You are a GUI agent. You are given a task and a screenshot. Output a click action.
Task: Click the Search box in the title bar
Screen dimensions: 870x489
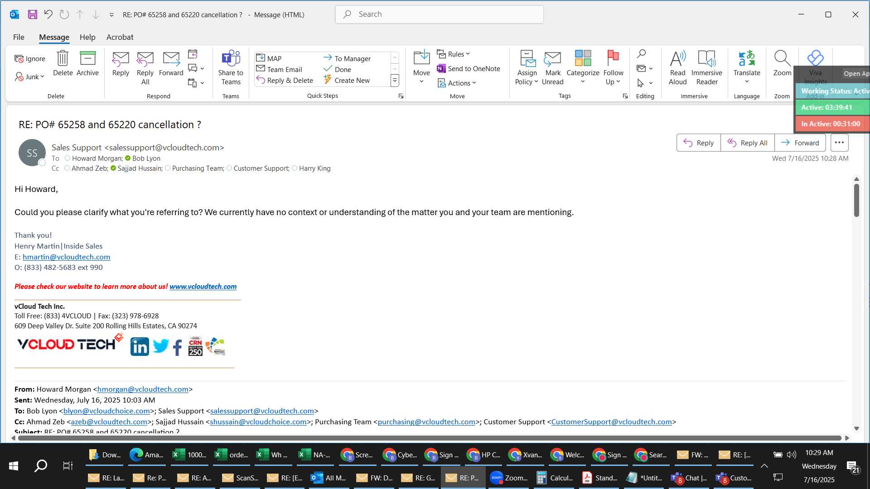pos(439,14)
